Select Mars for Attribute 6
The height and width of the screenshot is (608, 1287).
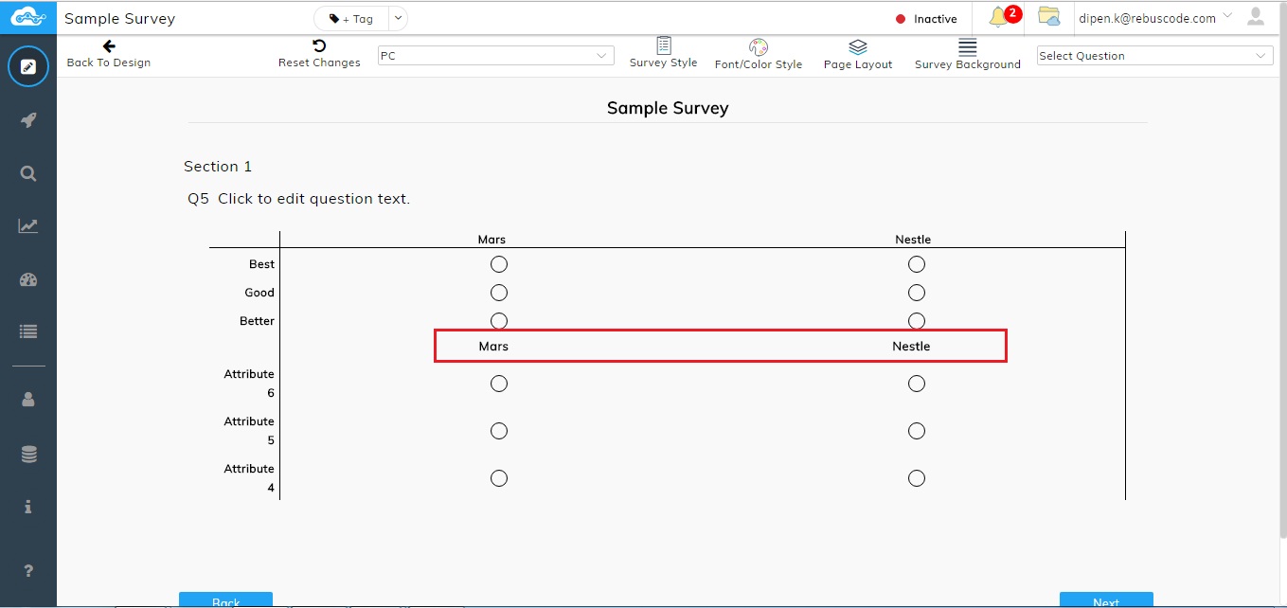point(499,384)
